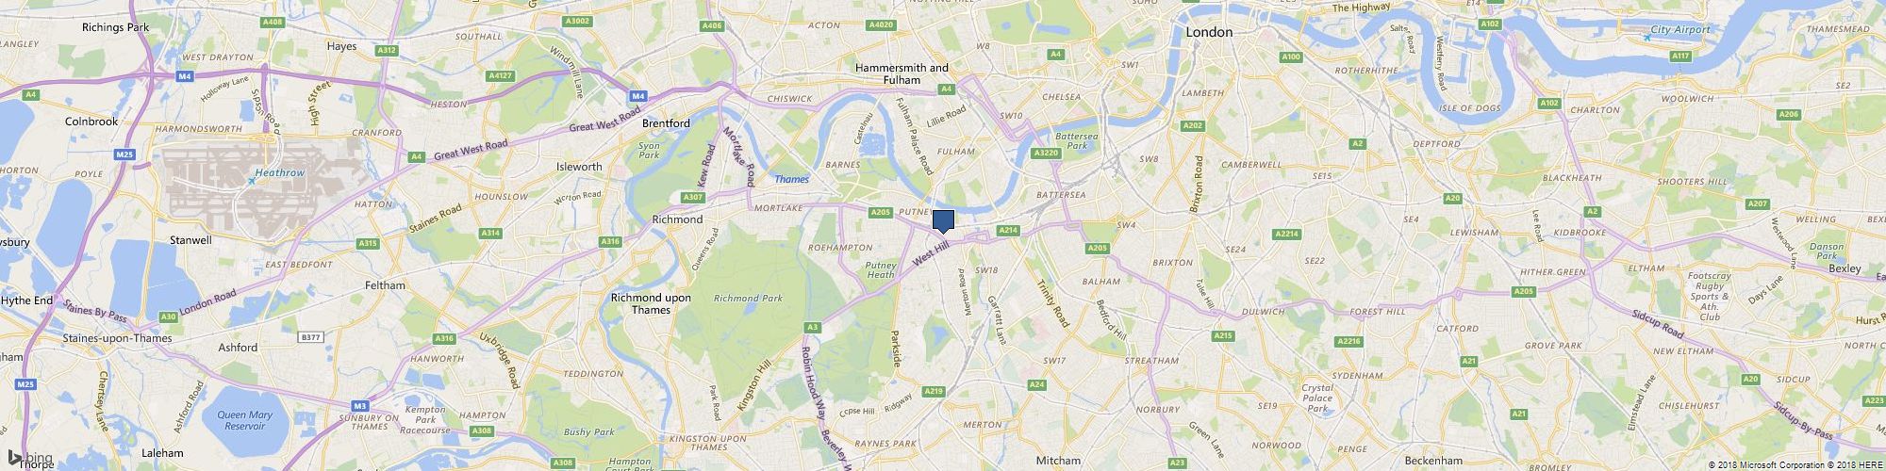Click the M4 road badge near Brentford

[x=637, y=95]
